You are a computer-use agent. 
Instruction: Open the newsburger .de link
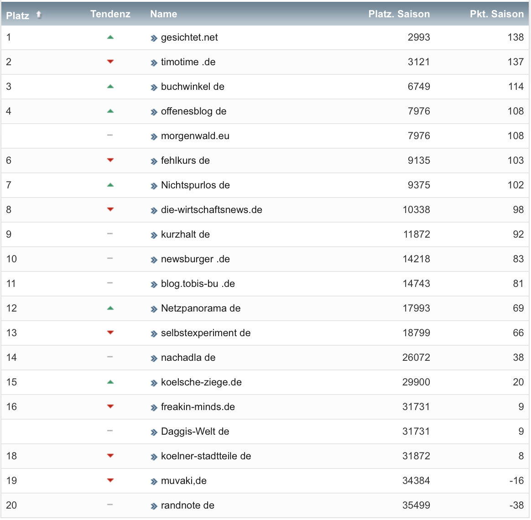coord(195,259)
